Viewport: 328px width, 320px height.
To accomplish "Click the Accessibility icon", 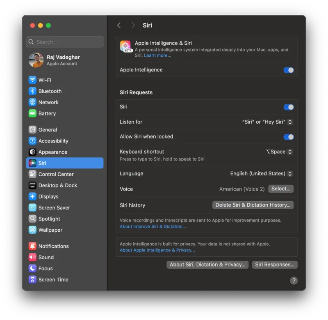I will (32, 140).
